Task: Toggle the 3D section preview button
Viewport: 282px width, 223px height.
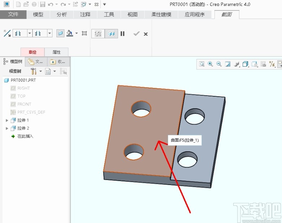Action: tap(112, 34)
